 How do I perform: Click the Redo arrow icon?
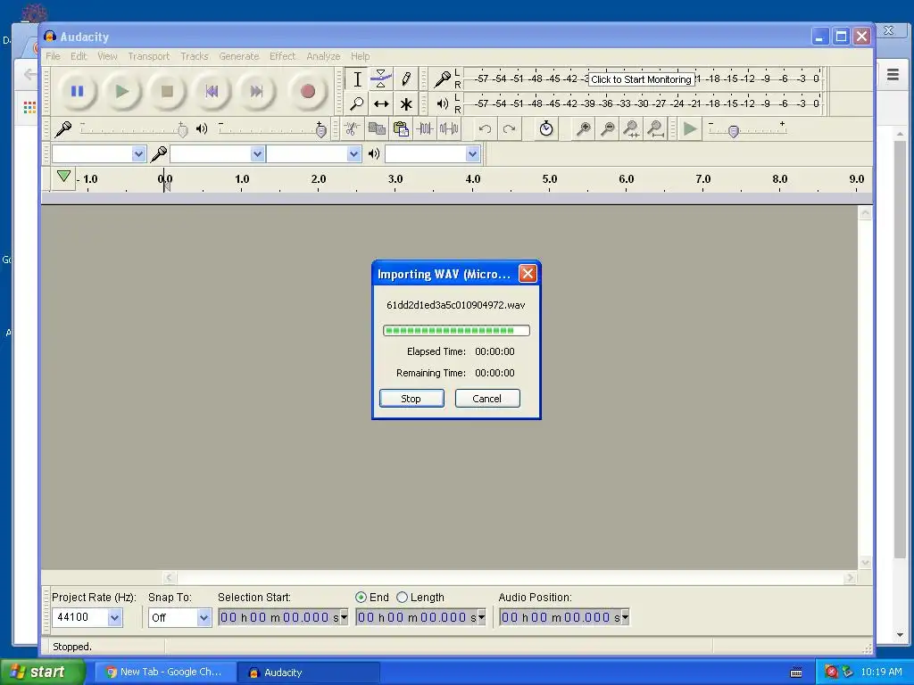pyautogui.click(x=509, y=128)
